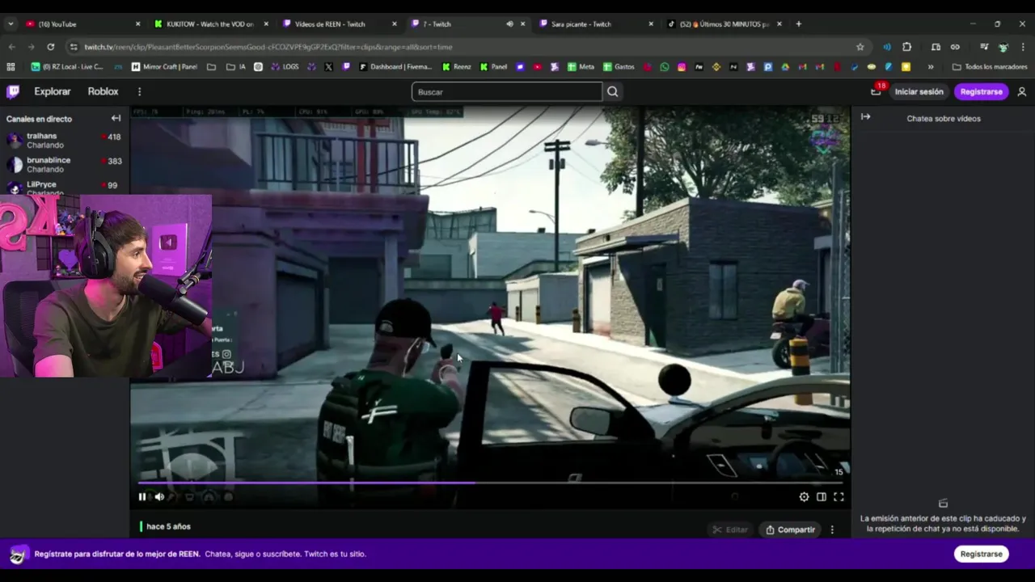Viewport: 1035px width, 582px height.
Task: Open Todos los marcadores folder
Action: coord(990,67)
